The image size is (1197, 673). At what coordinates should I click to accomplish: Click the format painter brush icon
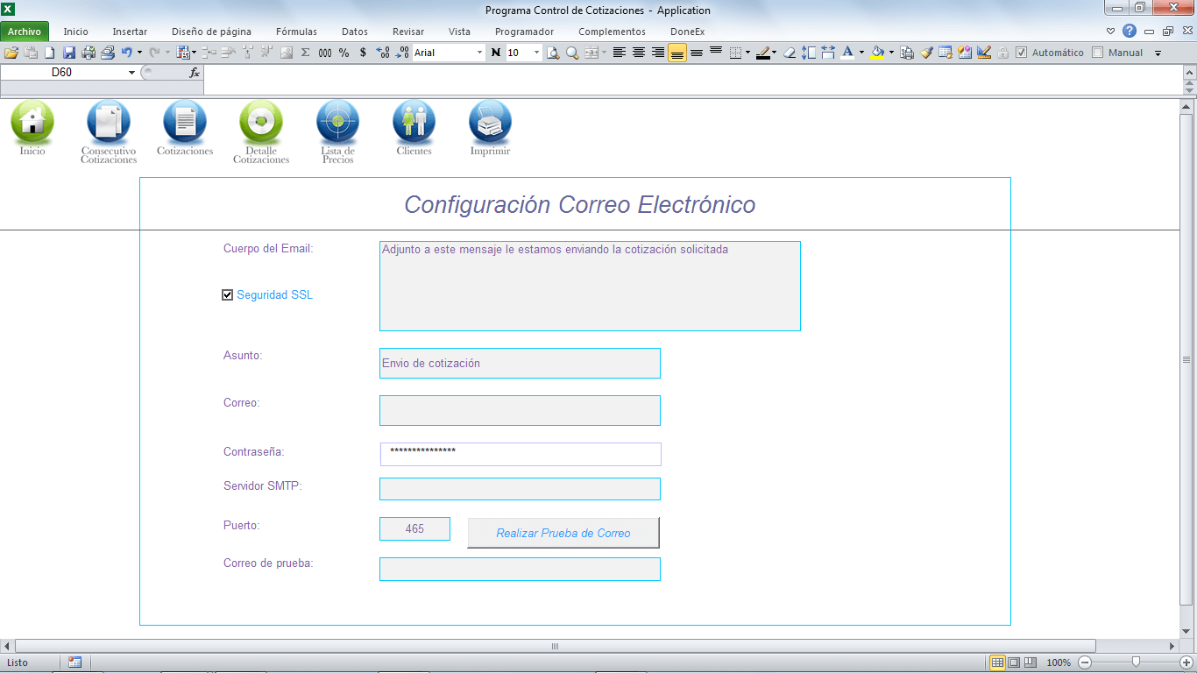click(926, 53)
